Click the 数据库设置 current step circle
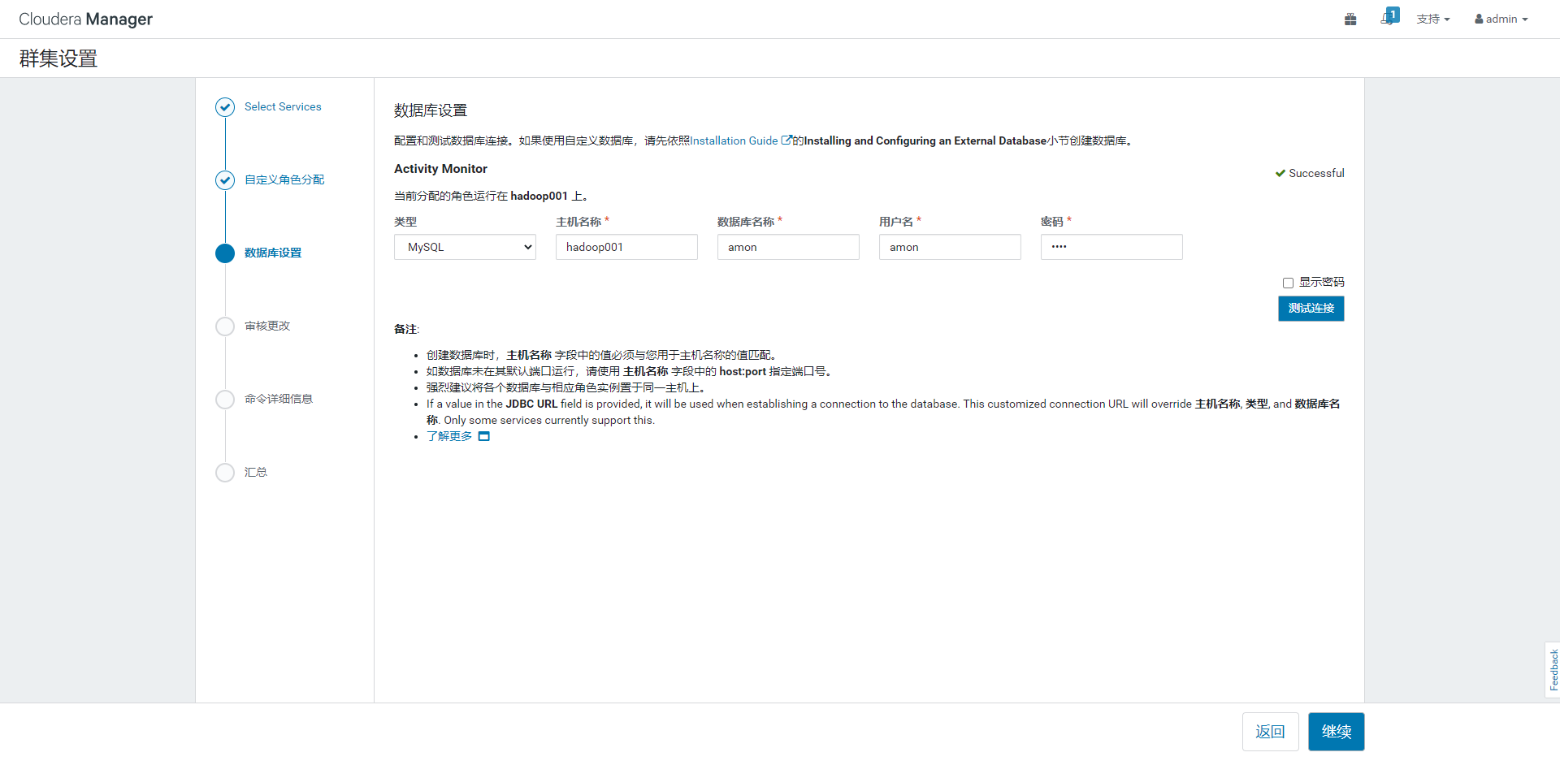1560x761 pixels. coord(225,253)
